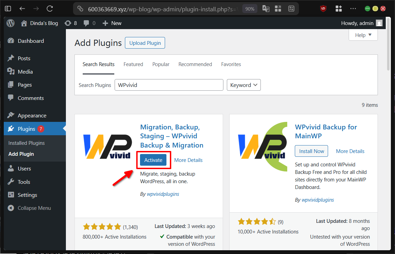This screenshot has height=254, width=395.
Task: Expand the Keyword search filter dropdown
Action: 244,85
